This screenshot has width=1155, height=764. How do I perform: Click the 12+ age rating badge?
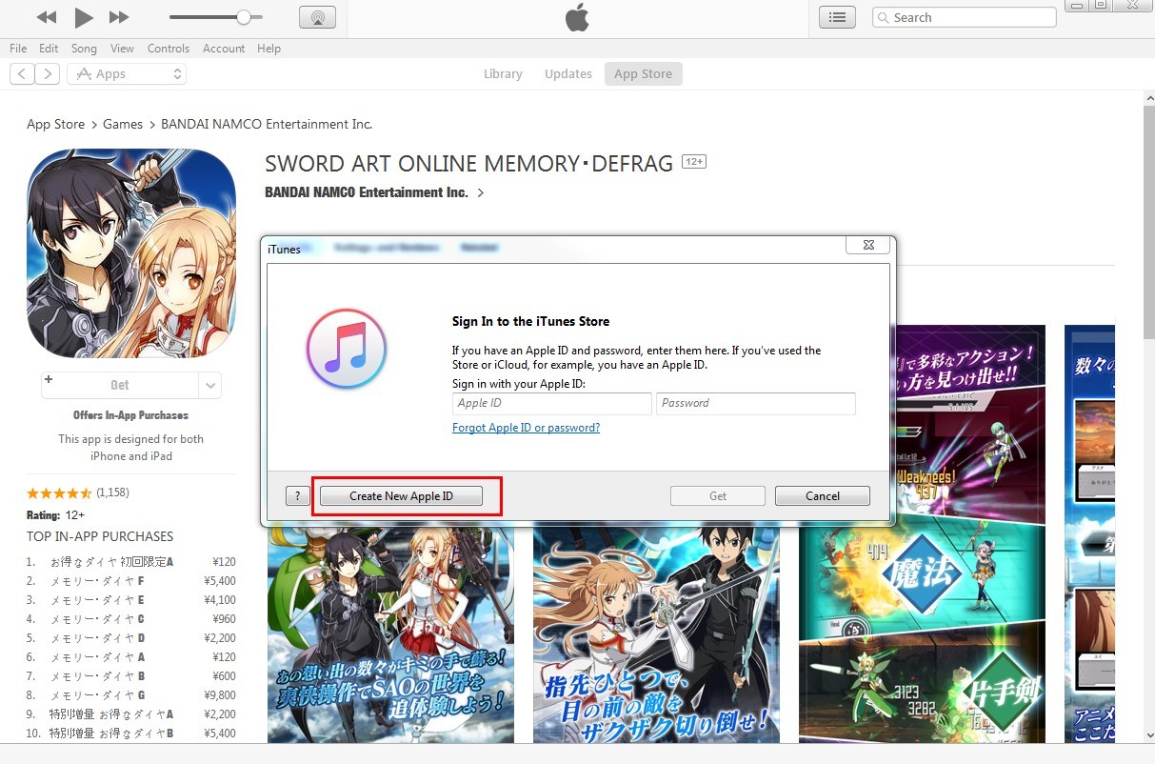tap(694, 163)
